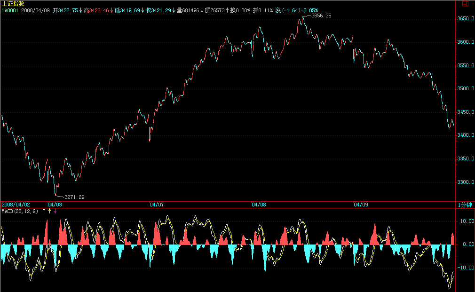Click the 涨(-1.64)-0.05% change value in header

click(297, 10)
